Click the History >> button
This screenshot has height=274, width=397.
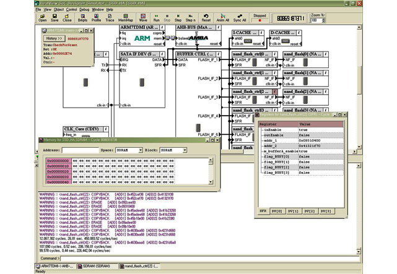(55, 38)
